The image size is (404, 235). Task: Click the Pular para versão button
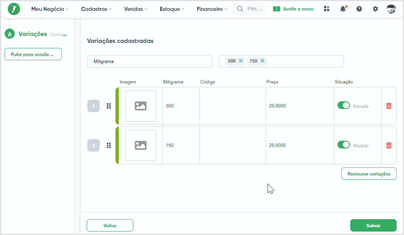point(33,54)
